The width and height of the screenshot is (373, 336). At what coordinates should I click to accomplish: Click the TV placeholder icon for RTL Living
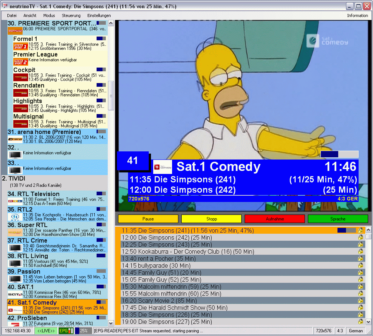click(15, 263)
